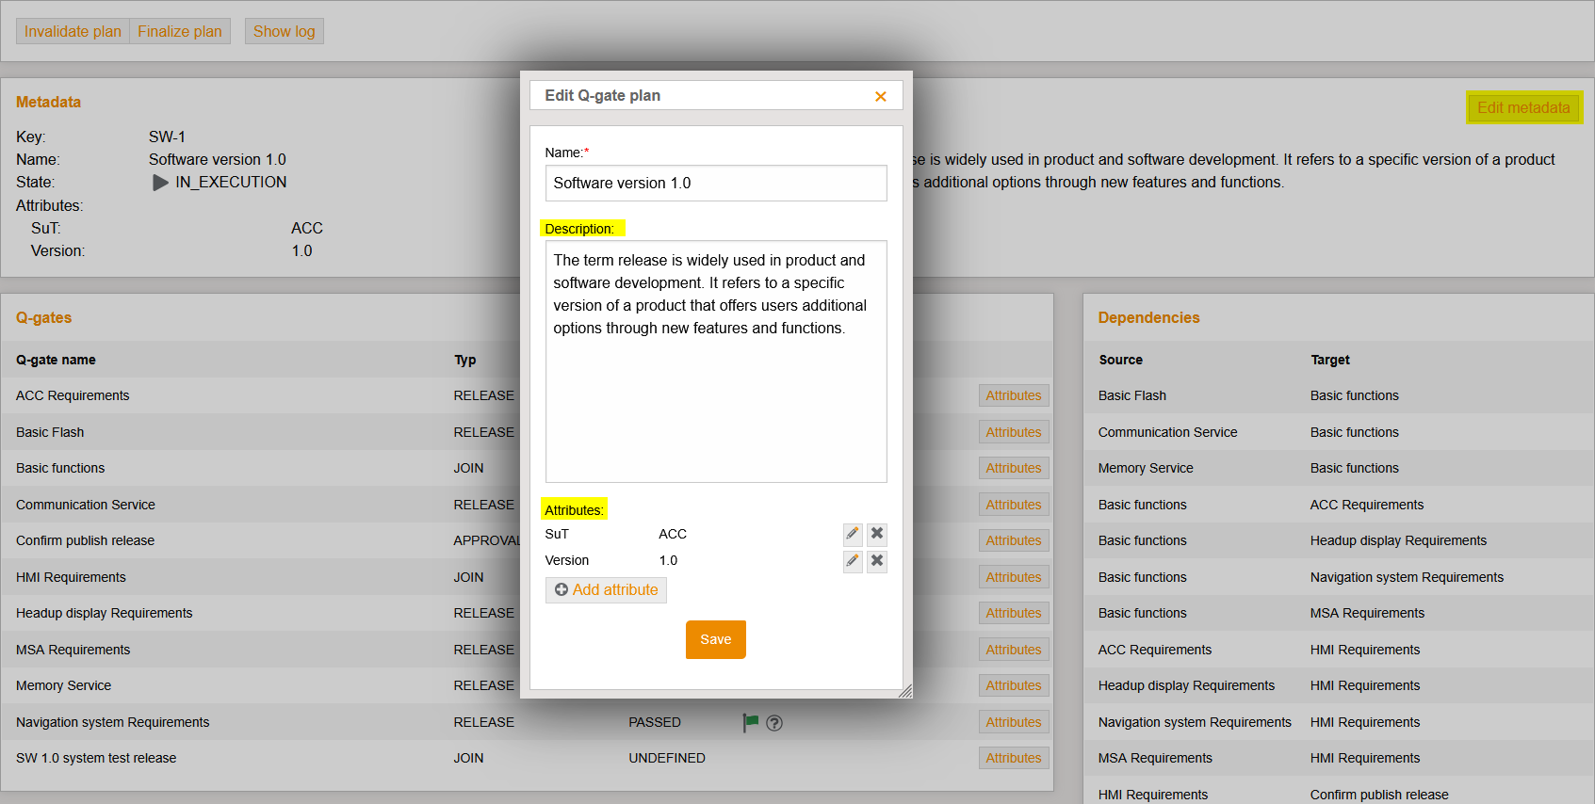
Task: Open Attributes for Confirm publish release row
Action: point(1014,540)
